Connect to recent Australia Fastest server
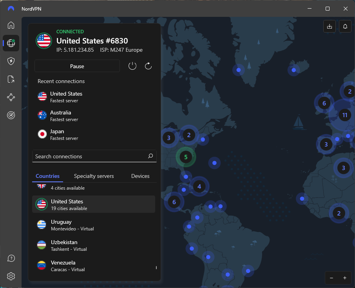The image size is (355, 288). point(94,116)
